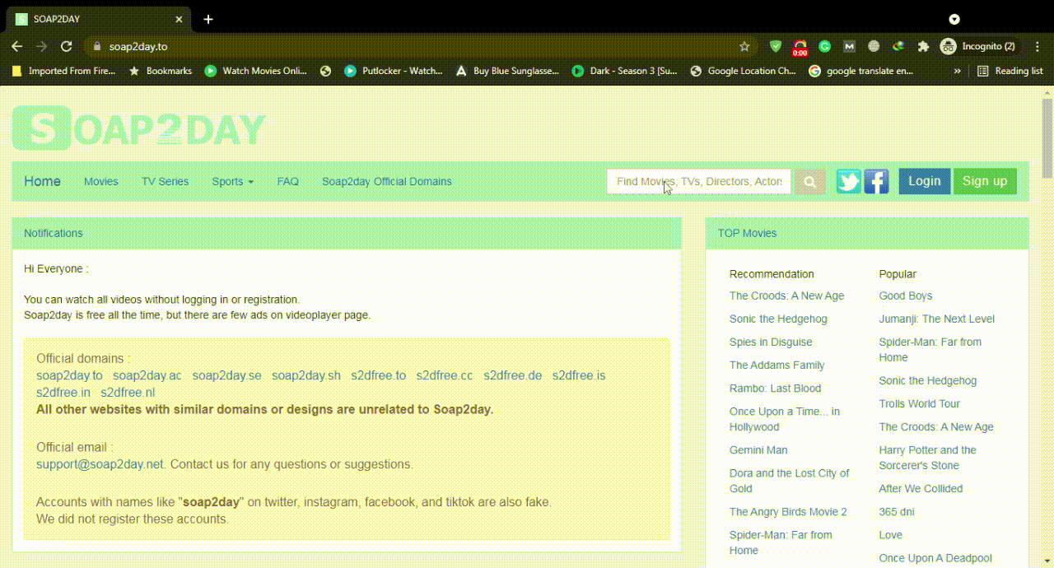
Task: Reload the page
Action: 67,46
